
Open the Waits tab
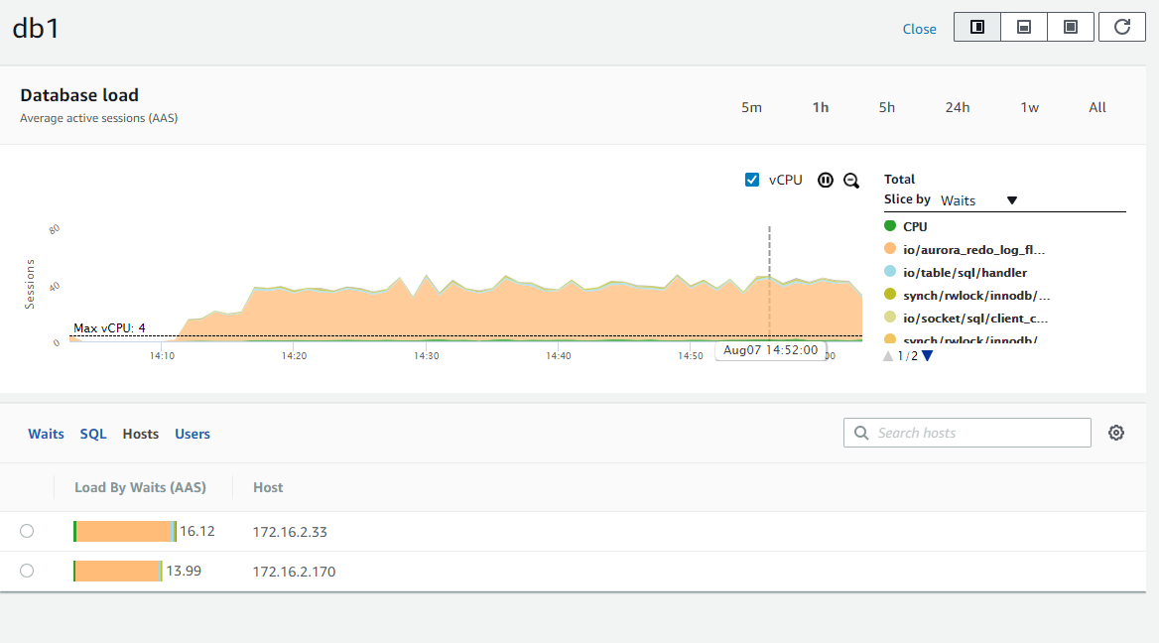pyautogui.click(x=46, y=434)
